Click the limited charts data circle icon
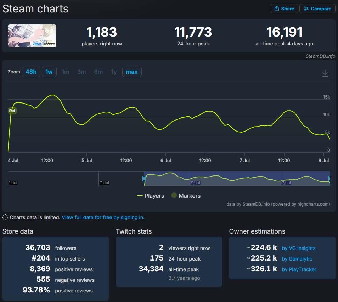This screenshot has height=302, width=338. click(5, 217)
